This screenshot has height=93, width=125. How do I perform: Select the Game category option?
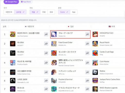[64, 12]
